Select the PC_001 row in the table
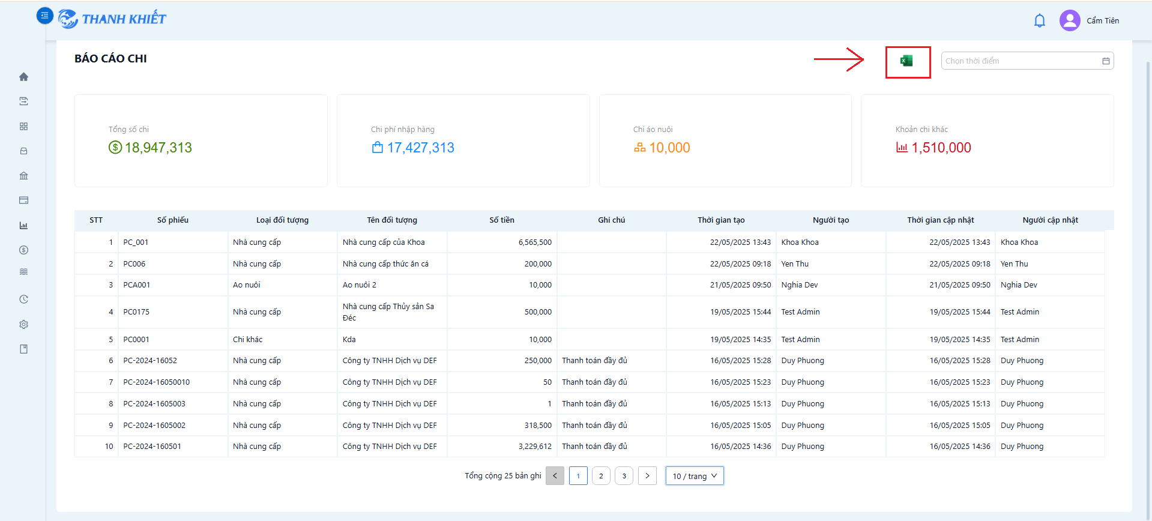Screen dimensions: 1152x521 click(590, 242)
